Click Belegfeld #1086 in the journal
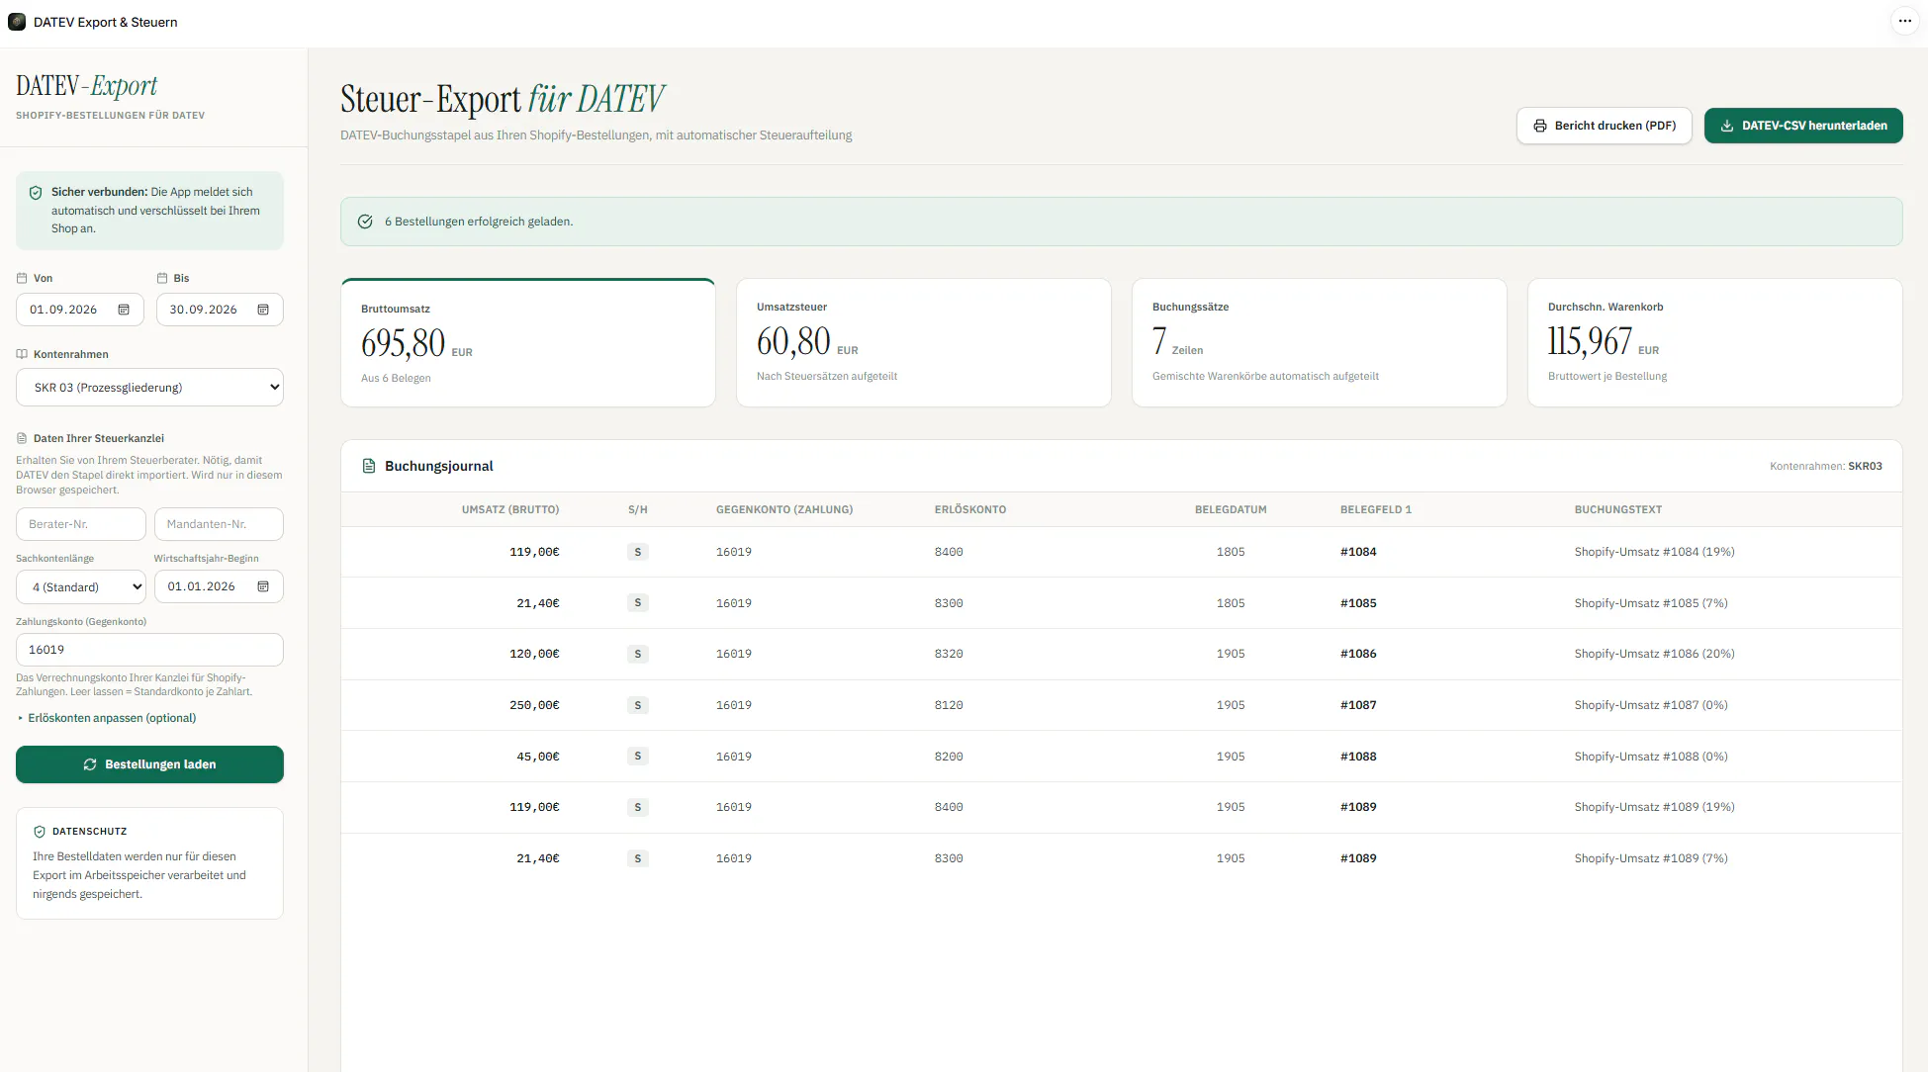1928x1072 pixels. (x=1358, y=654)
